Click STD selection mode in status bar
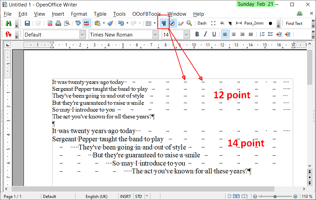The width and height of the screenshot is (316, 200). coord(139,196)
